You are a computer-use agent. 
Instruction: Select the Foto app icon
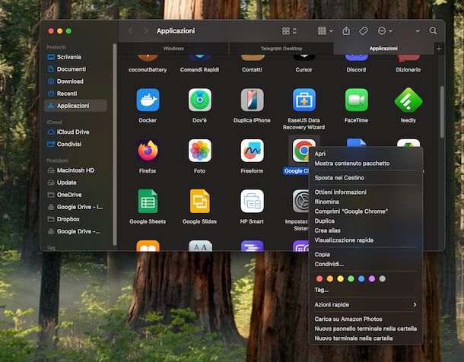click(200, 151)
